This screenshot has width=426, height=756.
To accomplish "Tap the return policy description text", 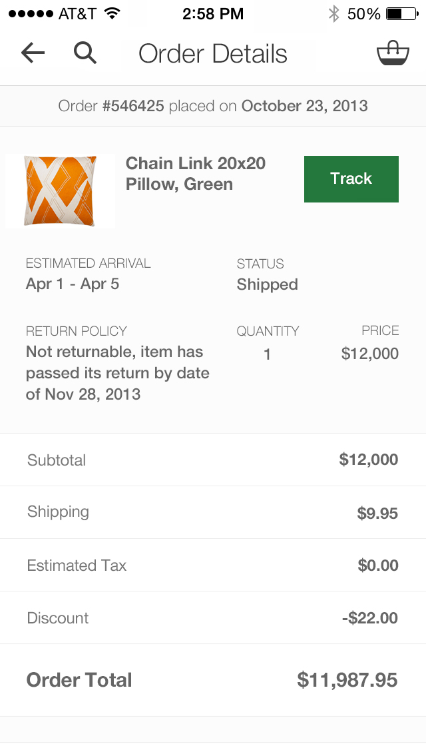I will pos(118,373).
